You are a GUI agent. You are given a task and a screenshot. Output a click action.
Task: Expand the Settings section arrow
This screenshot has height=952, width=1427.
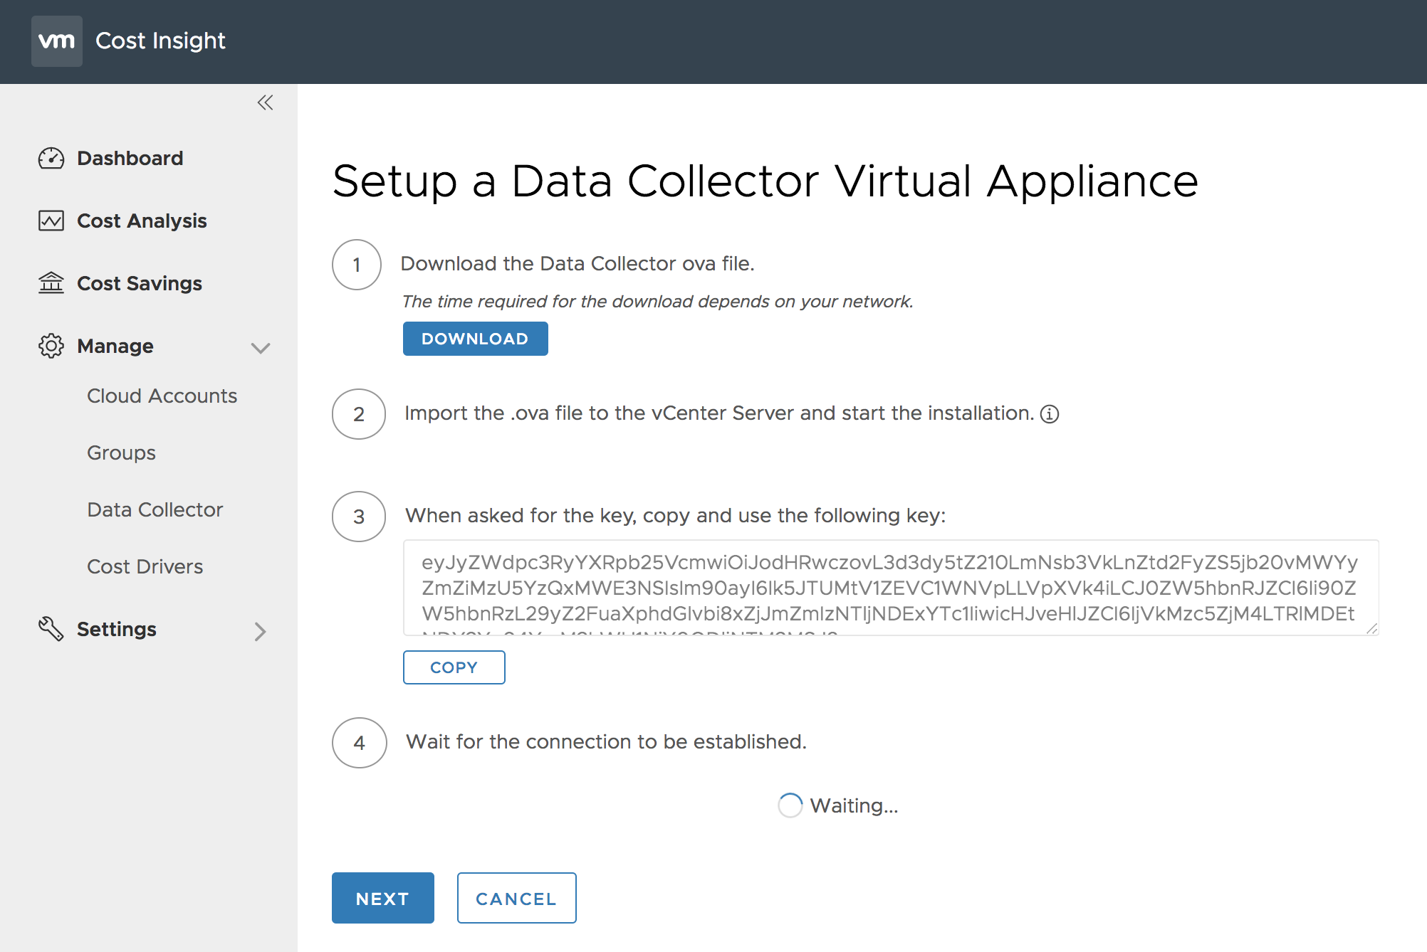click(261, 631)
